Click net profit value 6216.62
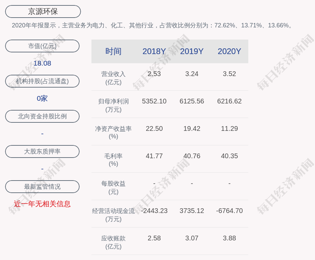 [x=229, y=101]
